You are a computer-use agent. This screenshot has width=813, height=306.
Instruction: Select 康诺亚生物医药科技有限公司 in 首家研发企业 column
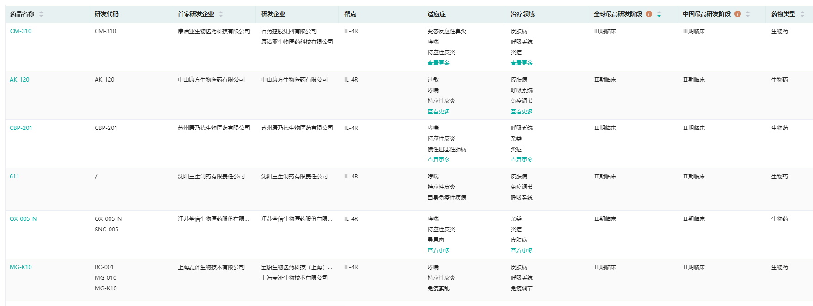point(214,31)
